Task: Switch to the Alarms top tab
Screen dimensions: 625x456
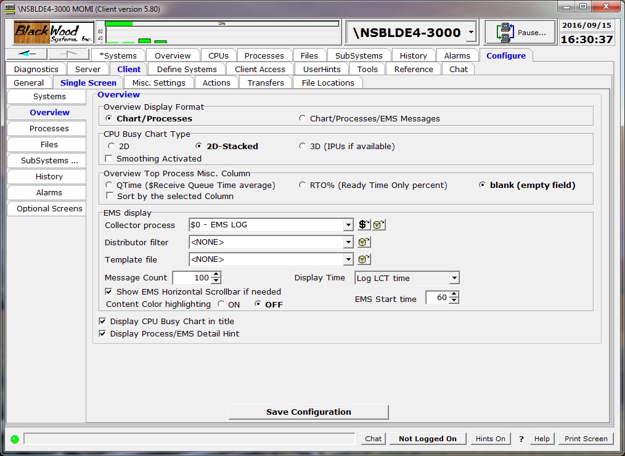Action: coord(457,55)
